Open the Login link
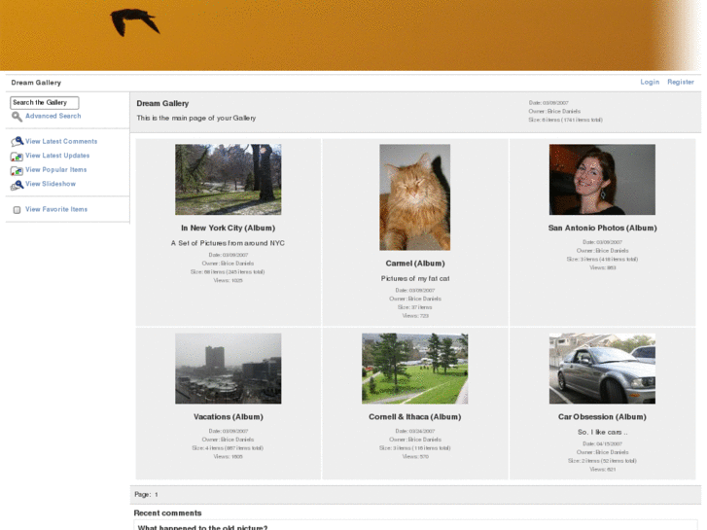The height and width of the screenshot is (530, 707). [650, 83]
